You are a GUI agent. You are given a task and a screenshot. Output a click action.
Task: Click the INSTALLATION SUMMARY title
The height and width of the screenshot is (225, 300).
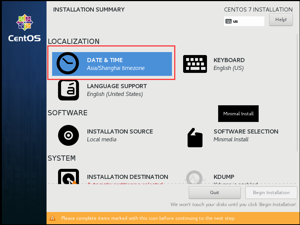click(89, 10)
